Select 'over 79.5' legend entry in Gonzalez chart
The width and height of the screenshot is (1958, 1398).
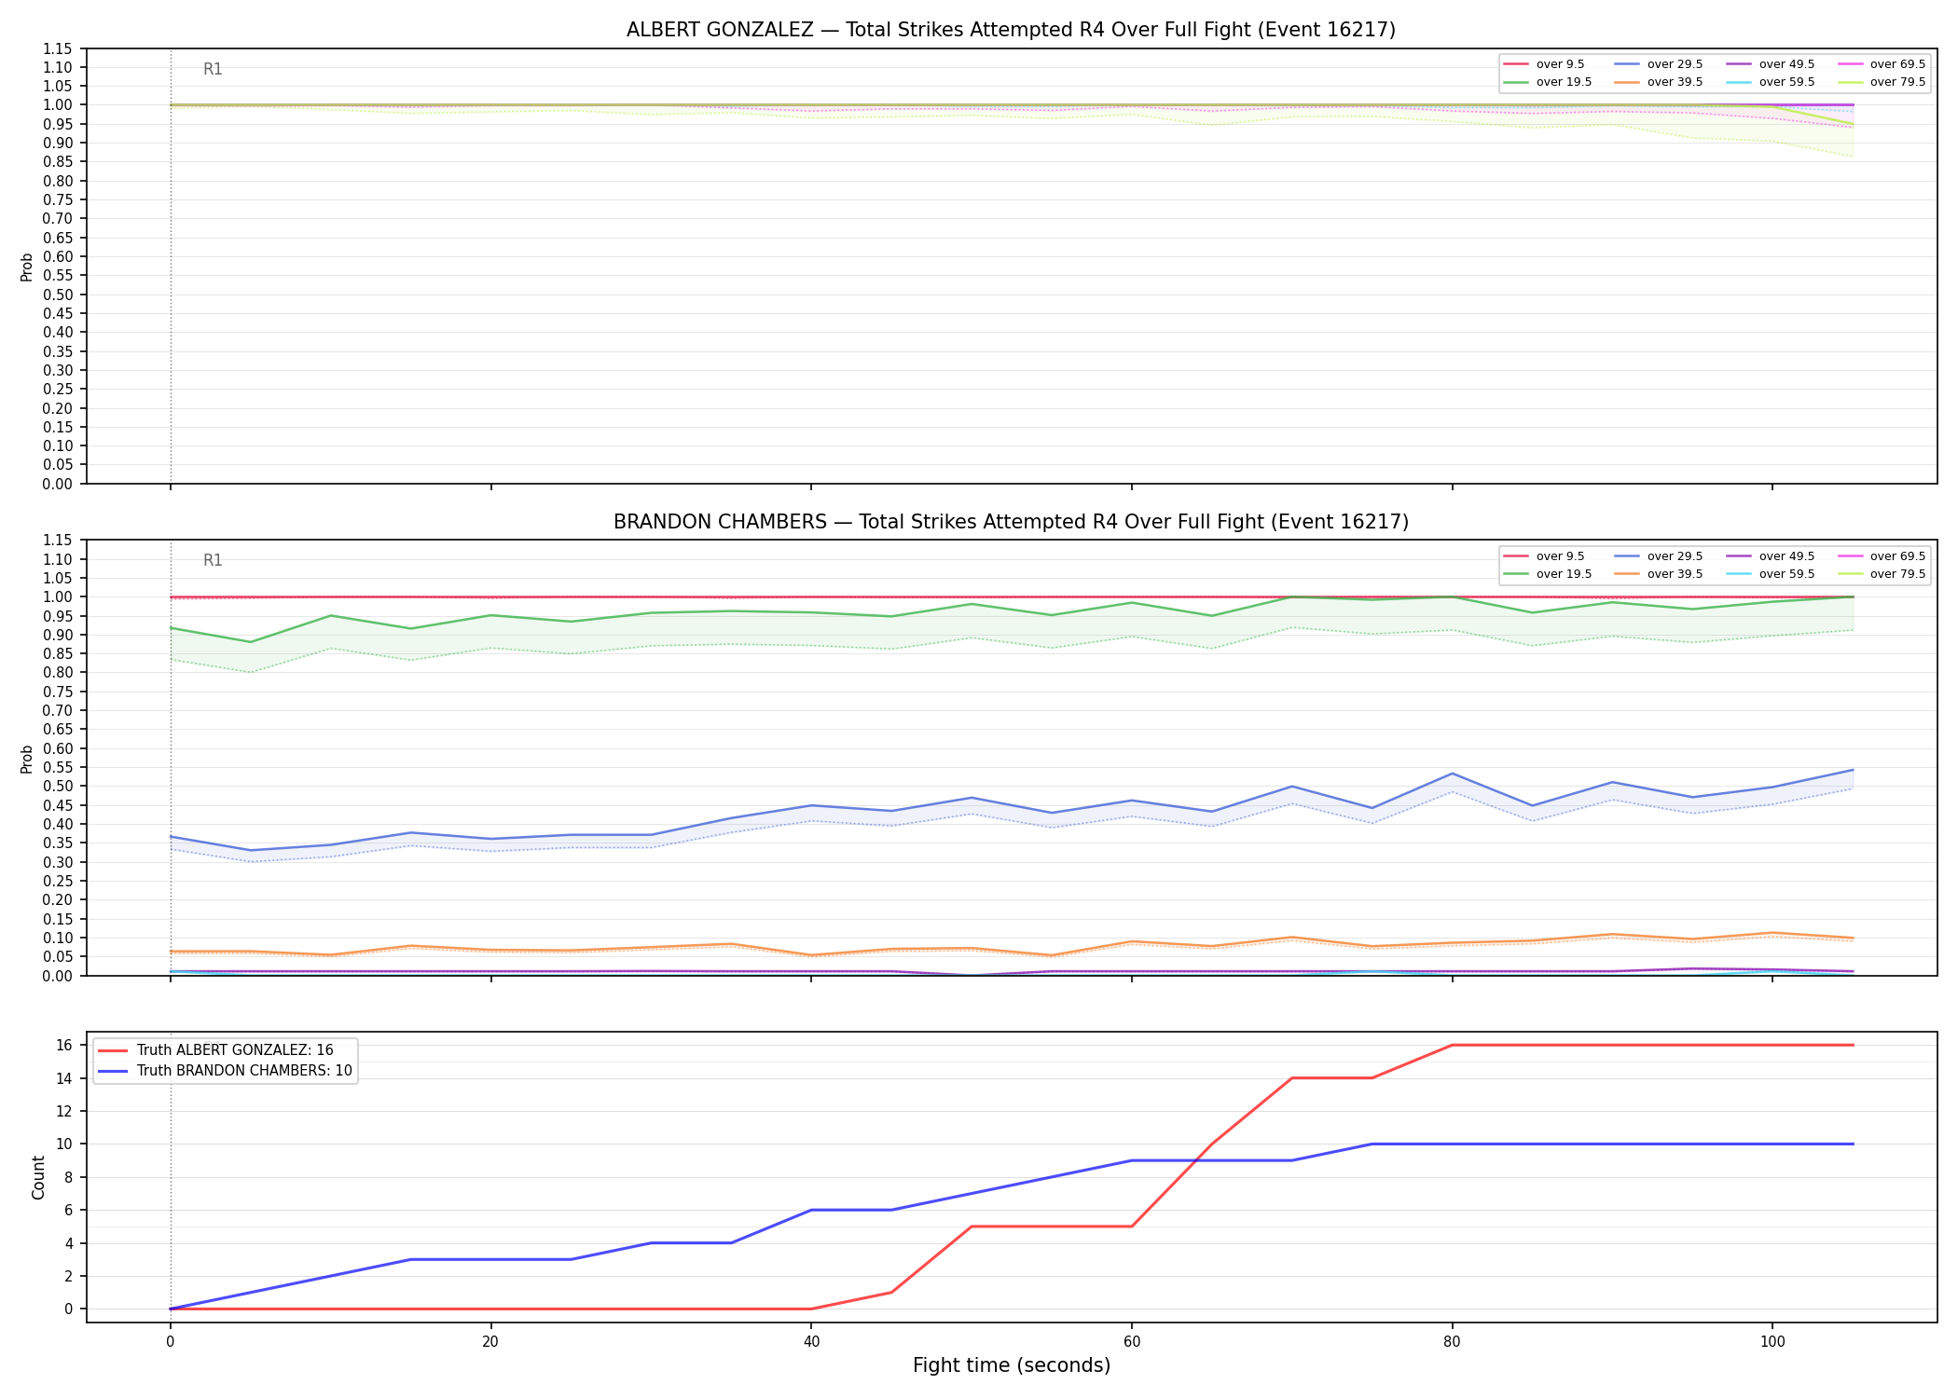1881,82
